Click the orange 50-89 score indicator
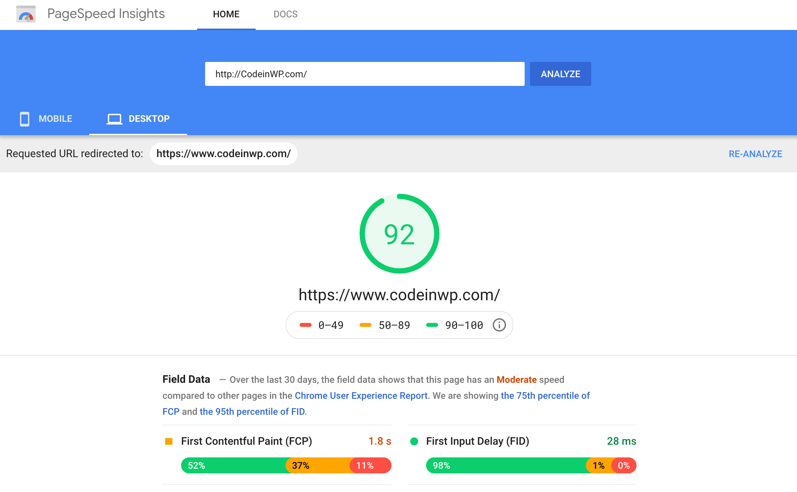This screenshot has width=797, height=492. [x=365, y=325]
